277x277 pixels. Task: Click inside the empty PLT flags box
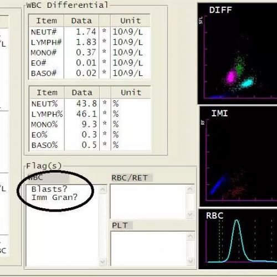(x=149, y=249)
